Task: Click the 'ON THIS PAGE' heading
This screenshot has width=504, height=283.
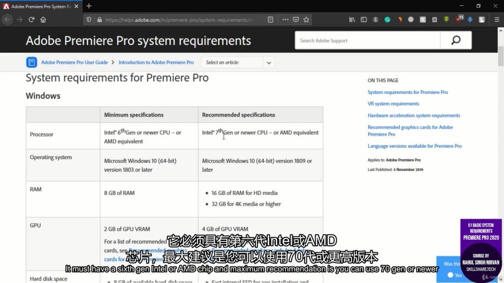Action: 383,81
